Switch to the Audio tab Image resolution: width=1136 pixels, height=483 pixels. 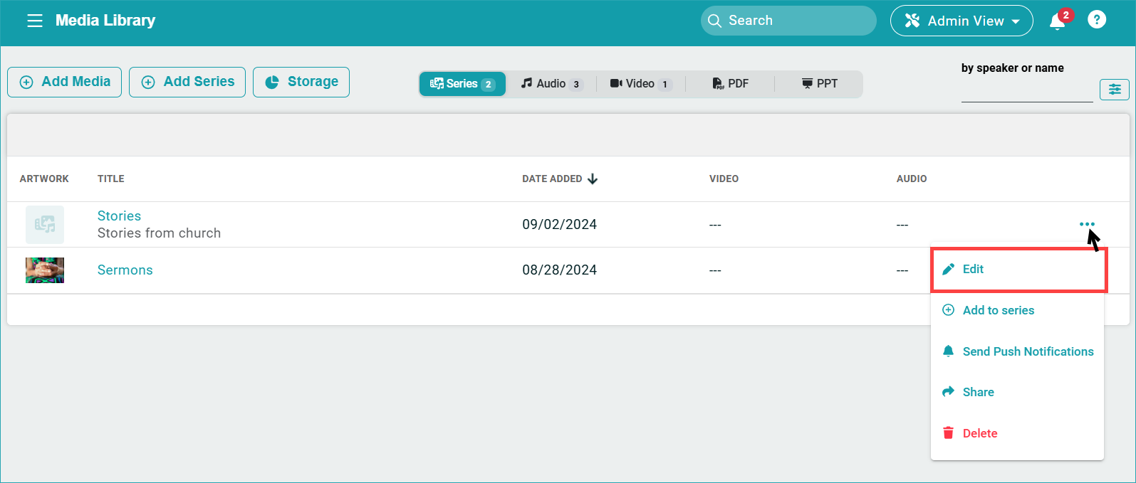551,84
